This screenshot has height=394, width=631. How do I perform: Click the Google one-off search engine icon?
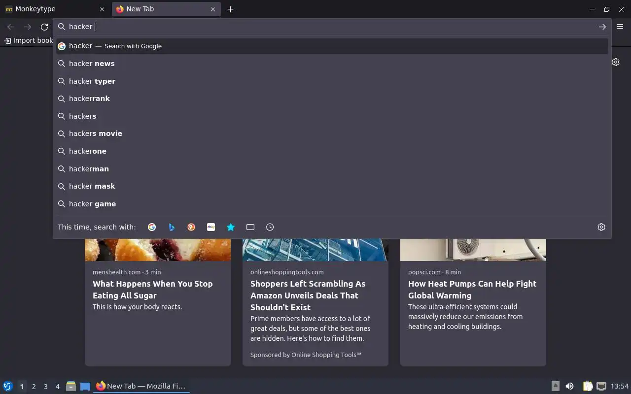pos(152,227)
